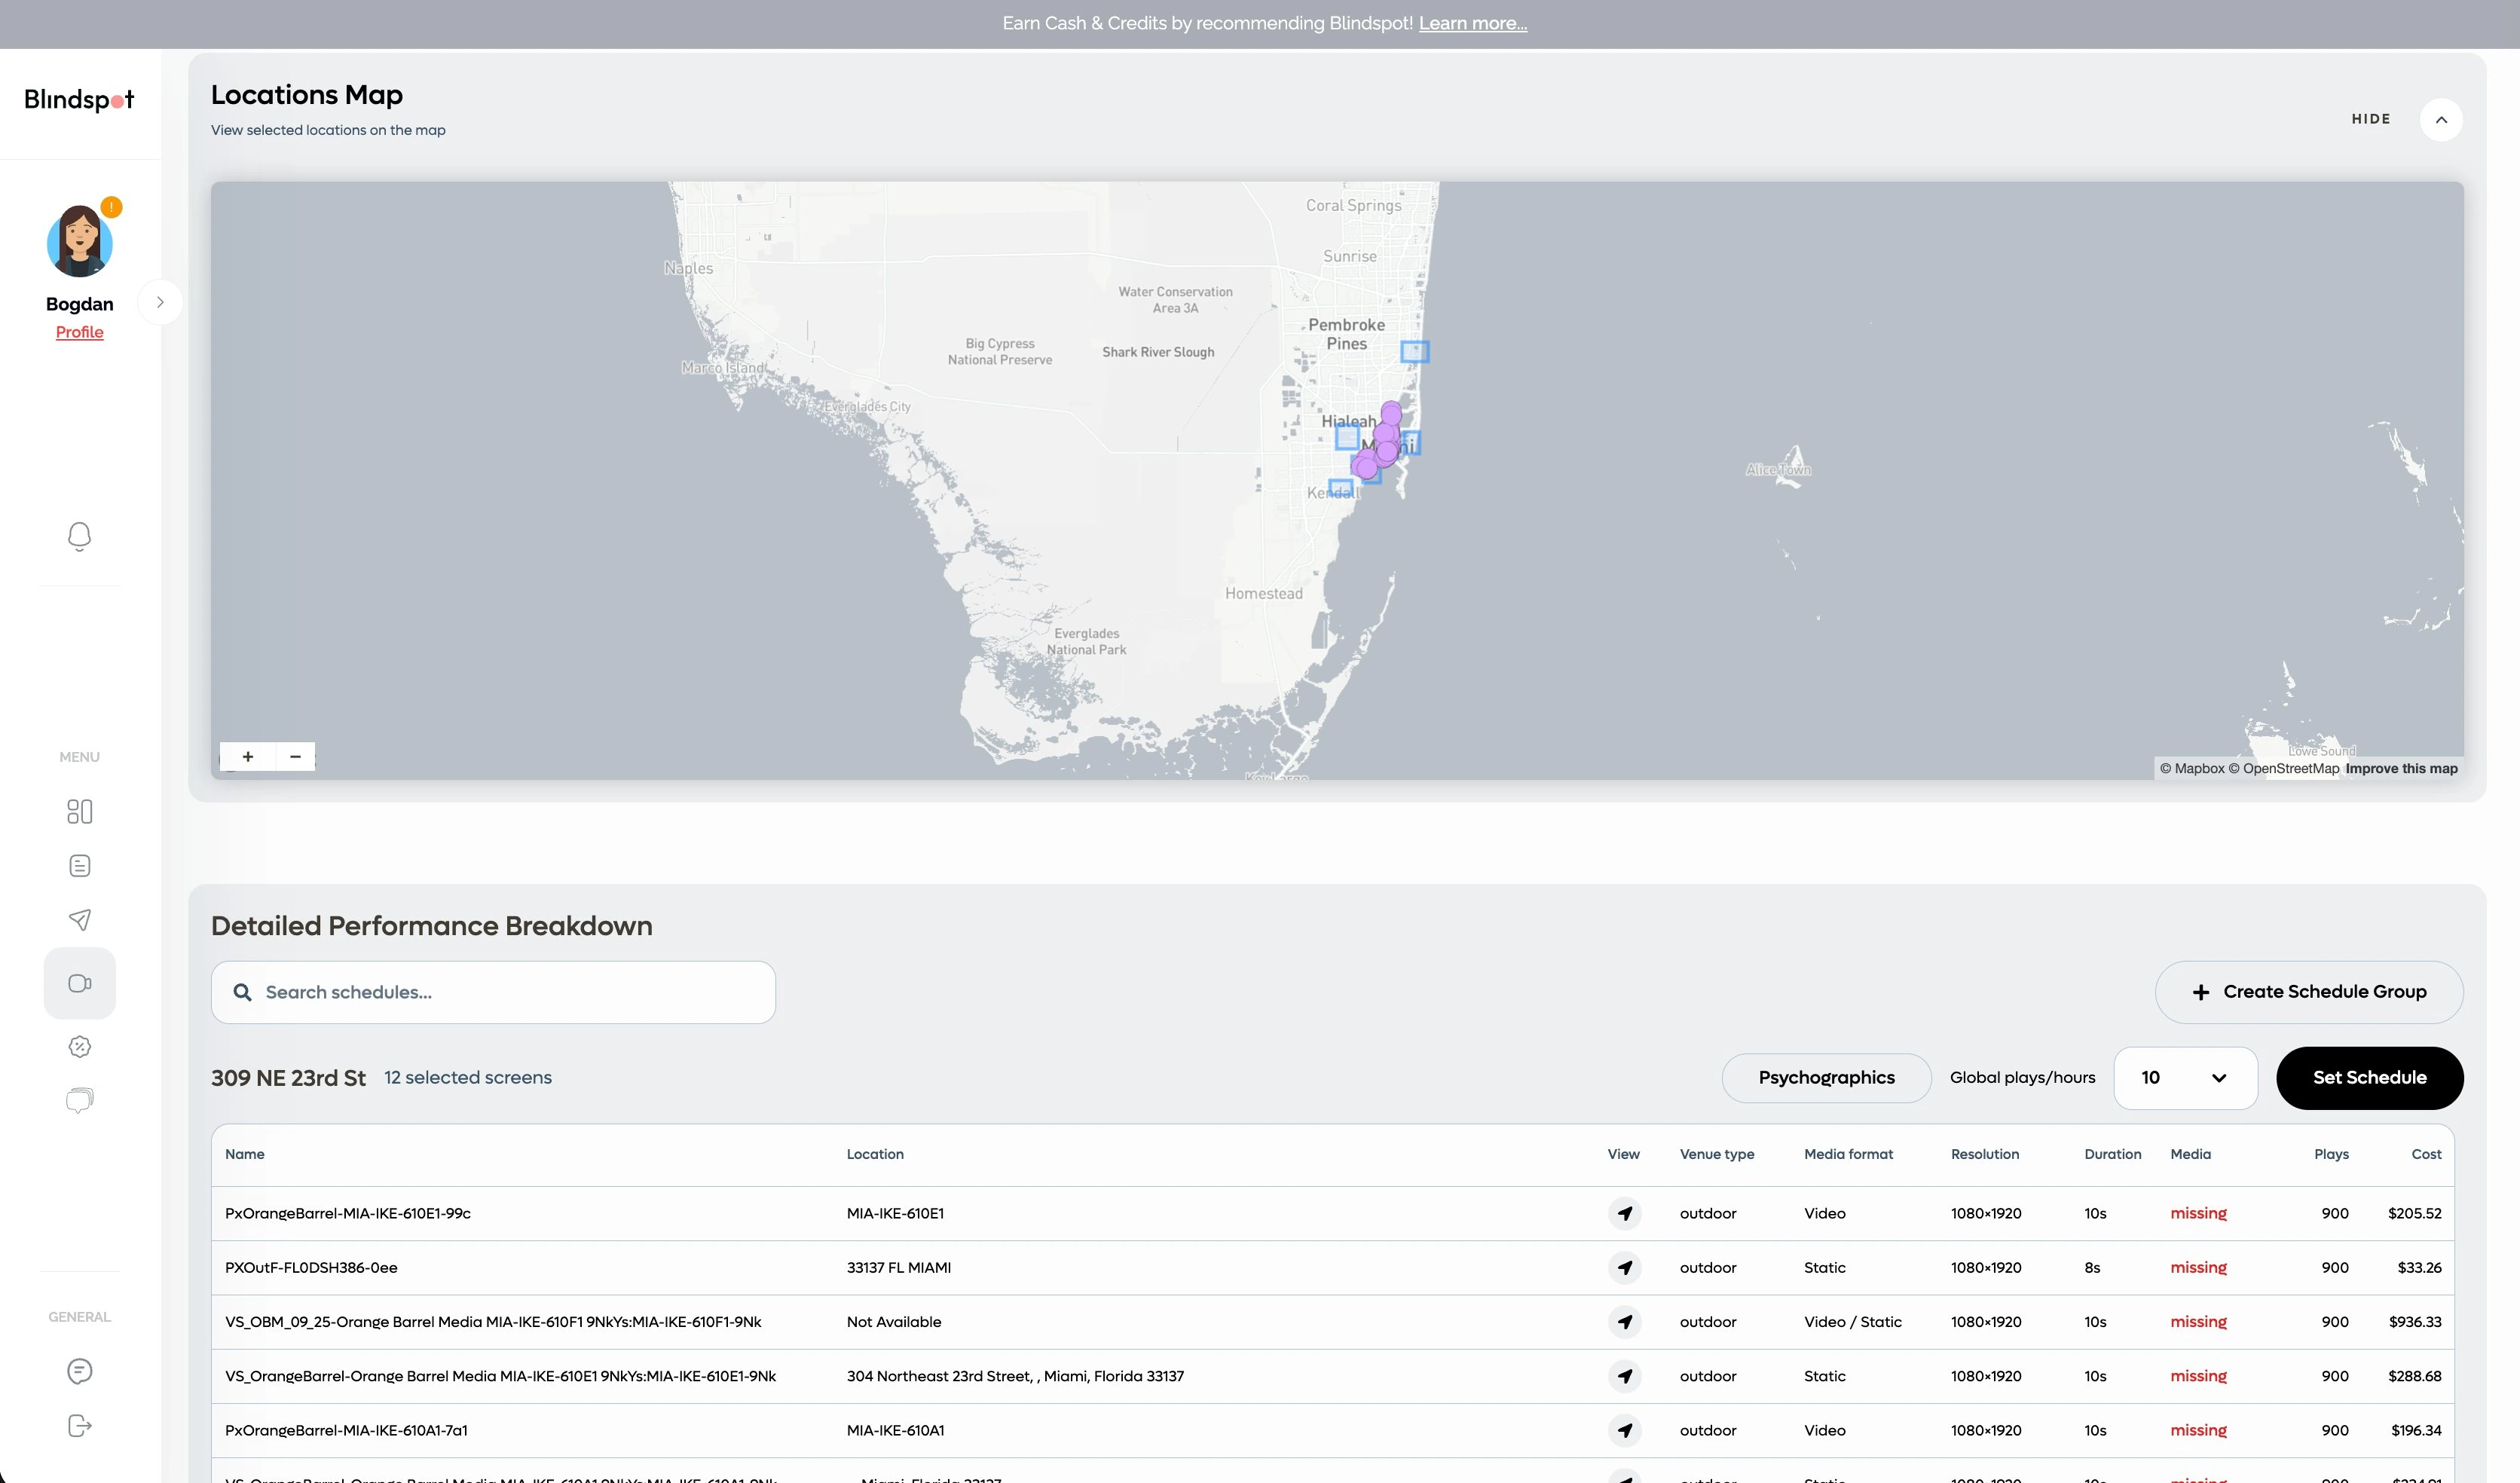Open the OpenStreetMap attribution link
Image resolution: width=2520 pixels, height=1483 pixels.
(2284, 768)
